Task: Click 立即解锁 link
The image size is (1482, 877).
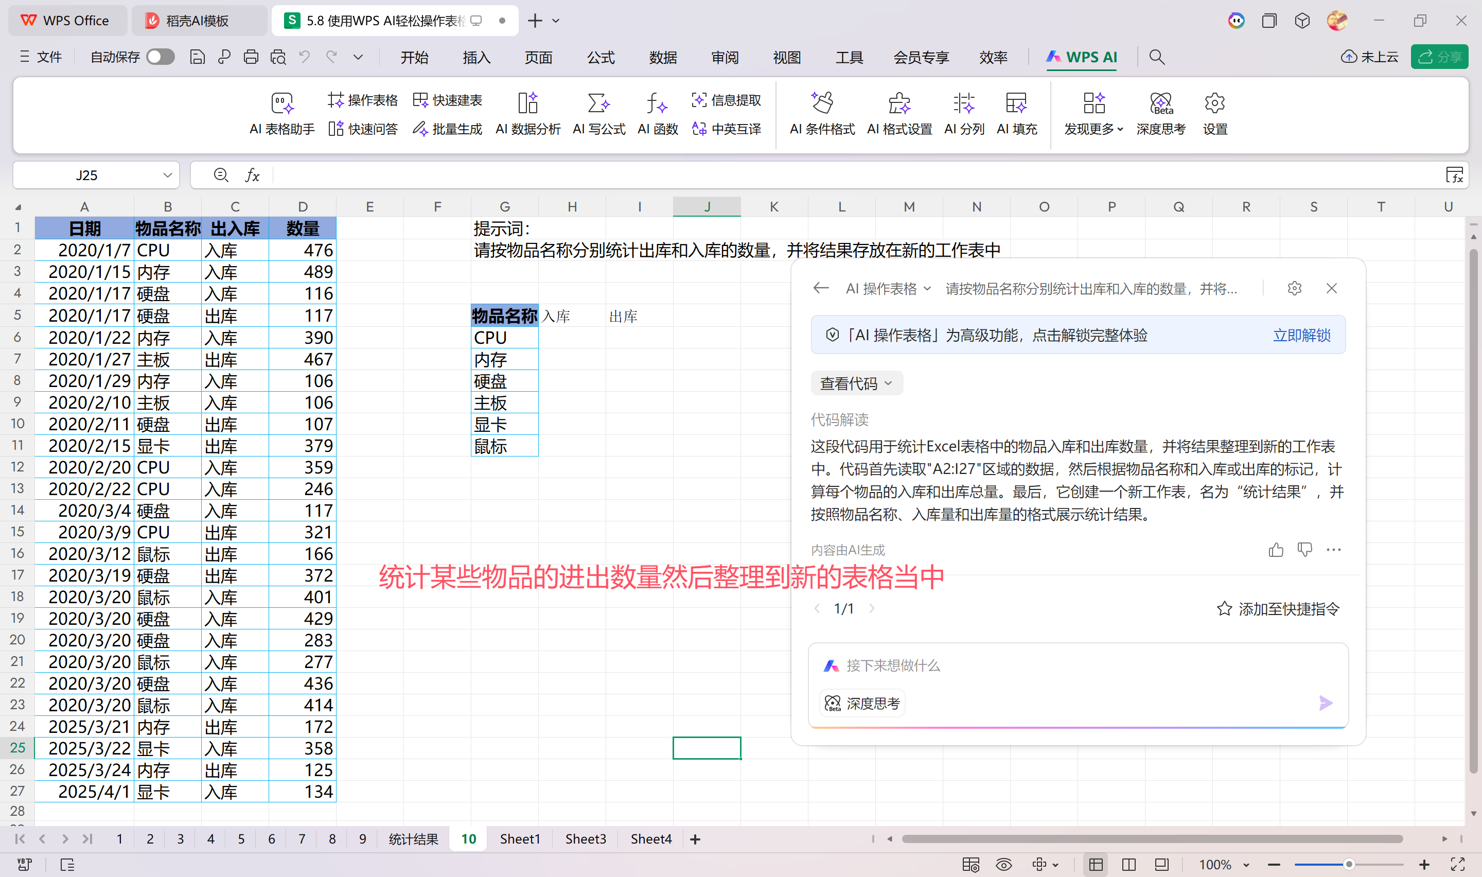Action: click(1301, 335)
